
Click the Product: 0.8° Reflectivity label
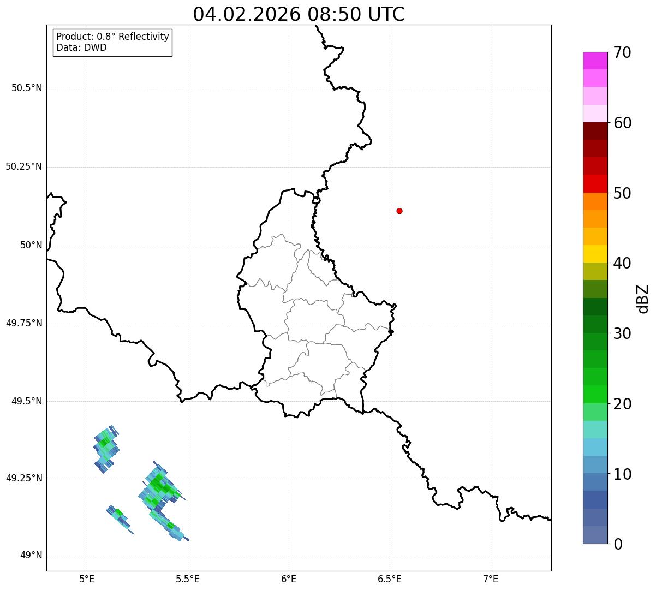click(x=112, y=37)
